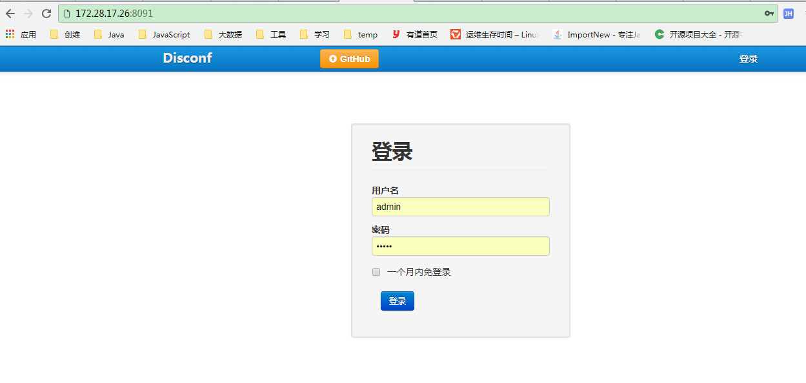Open the Java bookmark folder
806x383 pixels.
[x=109, y=35]
